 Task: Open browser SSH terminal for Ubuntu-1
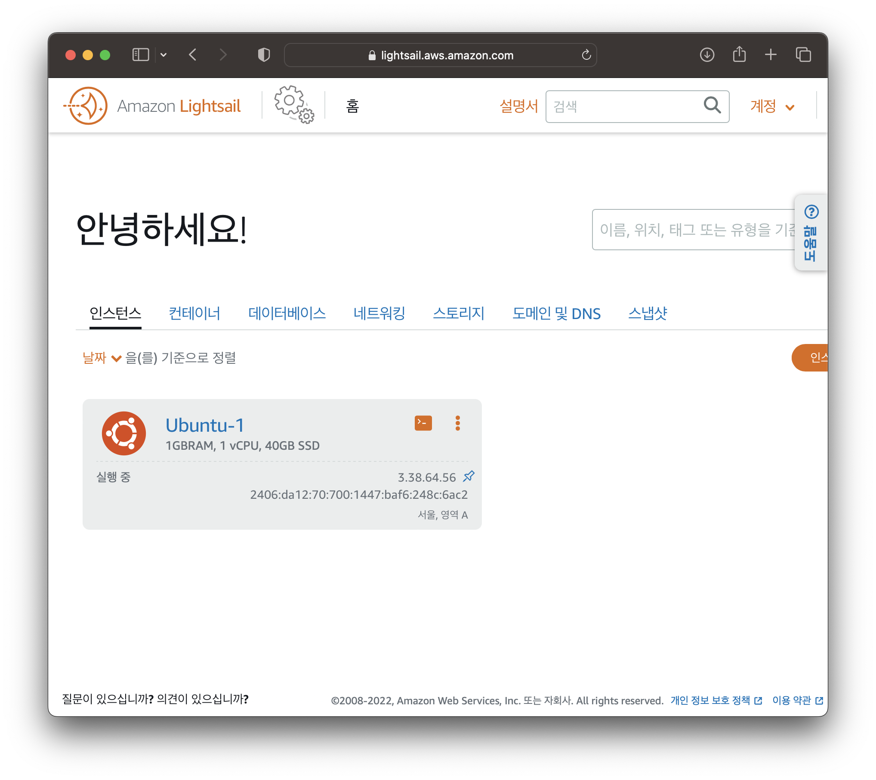pyautogui.click(x=423, y=423)
